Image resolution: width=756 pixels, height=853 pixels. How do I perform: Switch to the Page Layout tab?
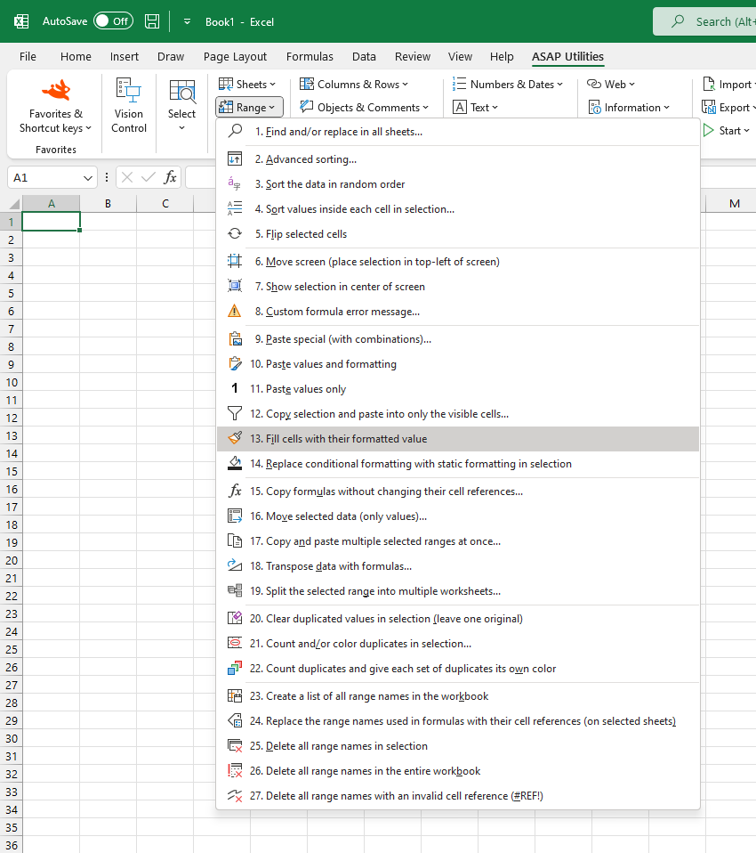pos(235,57)
